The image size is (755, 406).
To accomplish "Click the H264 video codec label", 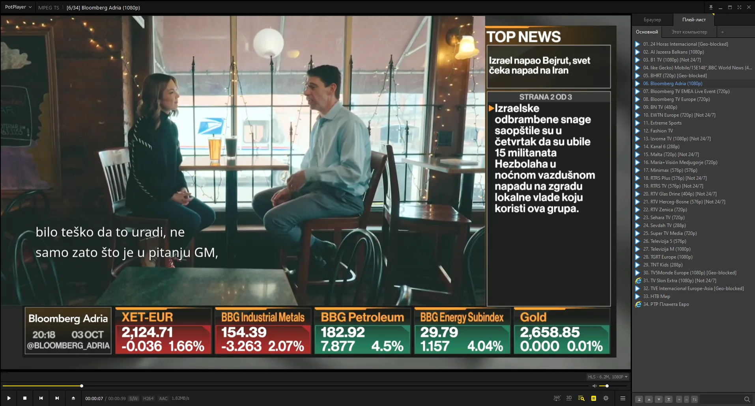I will [148, 399].
